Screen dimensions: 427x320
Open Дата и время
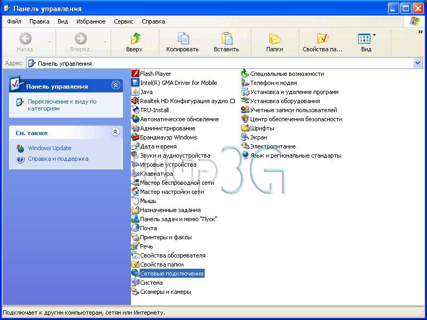(x=154, y=146)
